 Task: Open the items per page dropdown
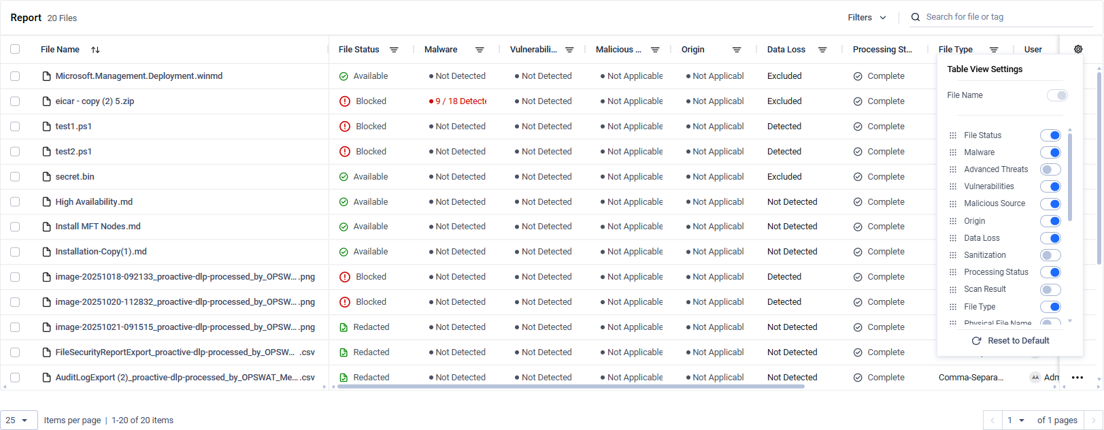click(x=18, y=420)
